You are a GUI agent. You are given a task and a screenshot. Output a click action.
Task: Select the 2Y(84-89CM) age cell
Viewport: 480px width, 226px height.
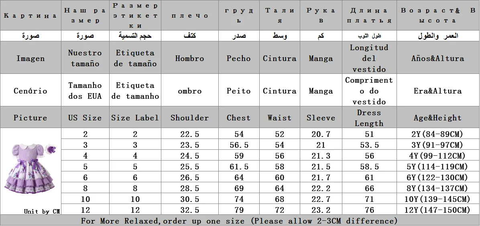coord(437,134)
